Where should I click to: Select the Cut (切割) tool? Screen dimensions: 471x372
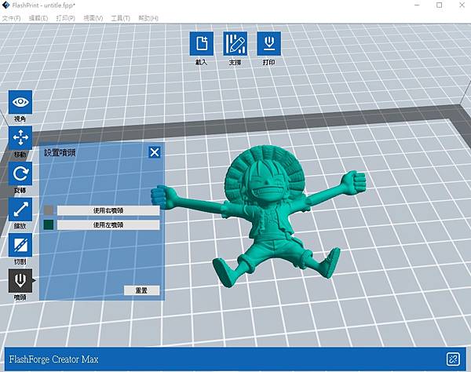click(20, 244)
